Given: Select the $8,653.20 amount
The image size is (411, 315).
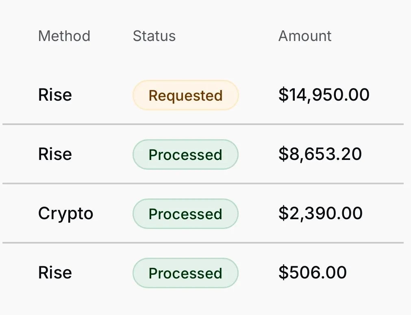Looking at the screenshot, I should click(320, 154).
